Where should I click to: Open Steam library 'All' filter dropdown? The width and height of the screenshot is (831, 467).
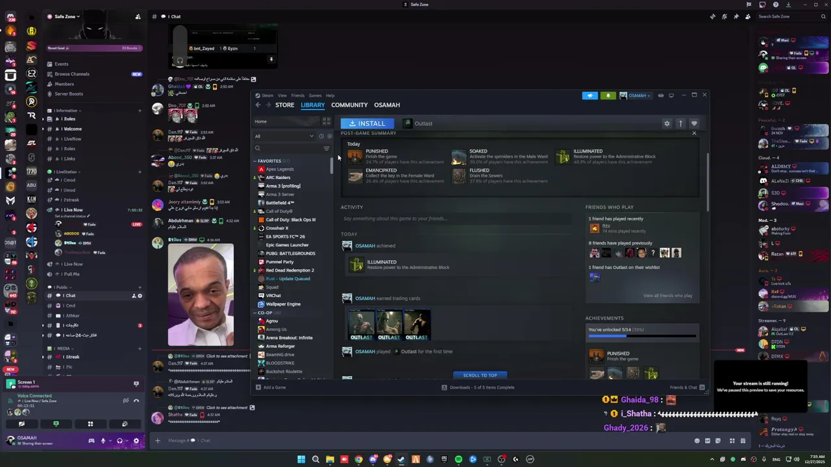point(284,136)
